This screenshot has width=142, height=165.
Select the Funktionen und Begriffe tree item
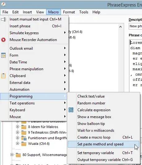[x=47, y=138]
